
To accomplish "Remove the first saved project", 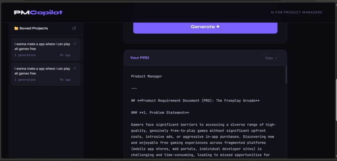I will (x=75, y=44).
